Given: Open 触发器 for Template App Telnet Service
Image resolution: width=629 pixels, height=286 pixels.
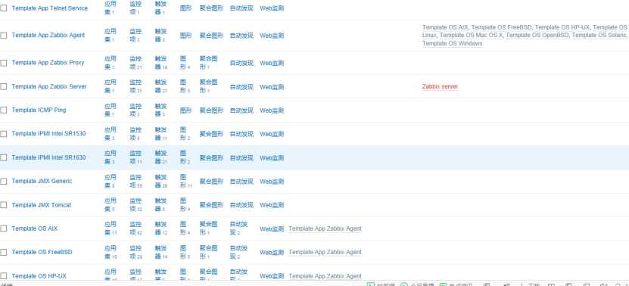Looking at the screenshot, I should click(161, 8).
